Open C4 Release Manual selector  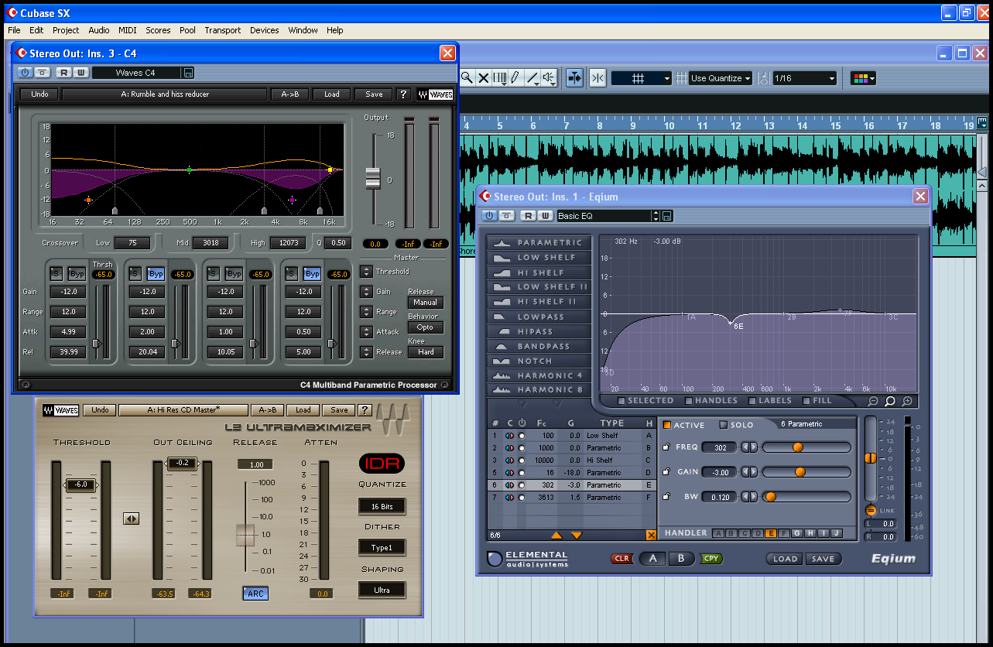pos(425,303)
